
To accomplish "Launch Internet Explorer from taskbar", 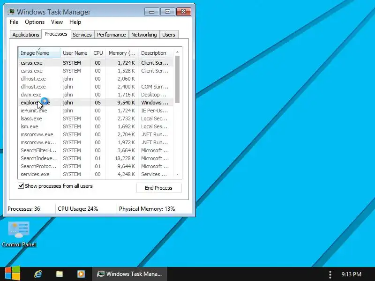I will tap(38, 274).
